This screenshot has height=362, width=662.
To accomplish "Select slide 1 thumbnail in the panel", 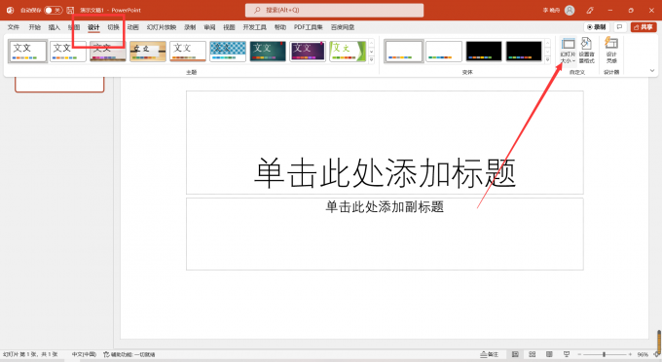I will pos(59,84).
